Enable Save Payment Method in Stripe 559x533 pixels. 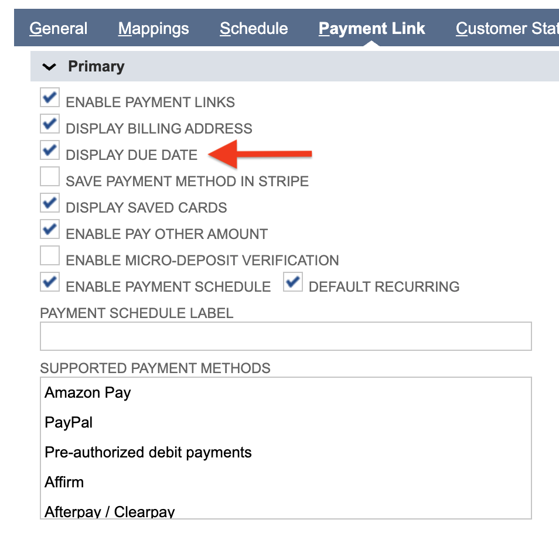pyautogui.click(x=50, y=177)
